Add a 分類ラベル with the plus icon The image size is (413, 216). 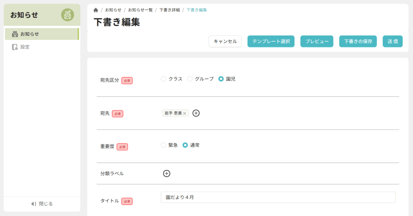(x=167, y=173)
